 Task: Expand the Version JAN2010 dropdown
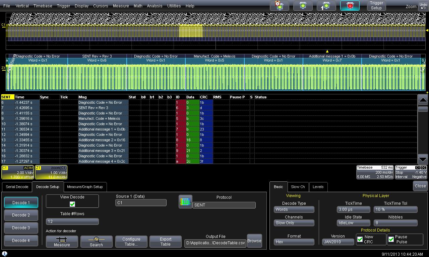(338, 242)
